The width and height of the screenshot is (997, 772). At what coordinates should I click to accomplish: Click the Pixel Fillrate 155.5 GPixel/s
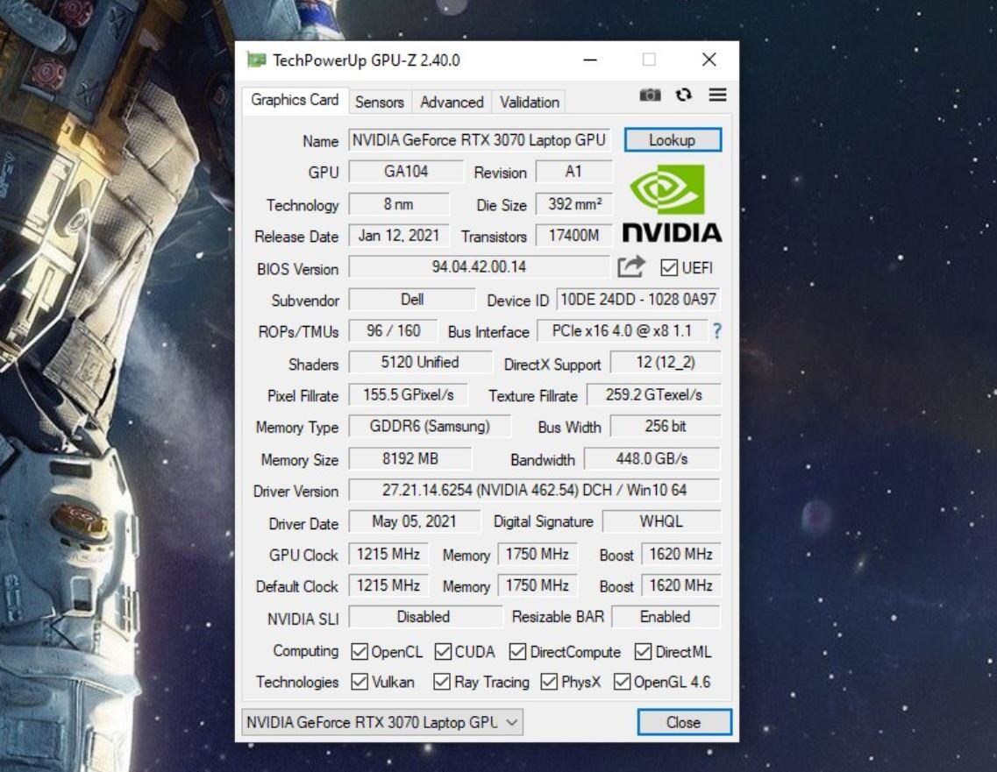click(x=409, y=394)
